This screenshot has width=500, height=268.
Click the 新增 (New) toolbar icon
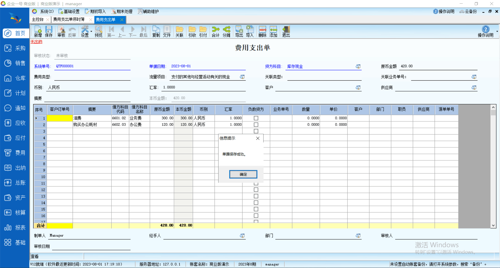(38, 31)
